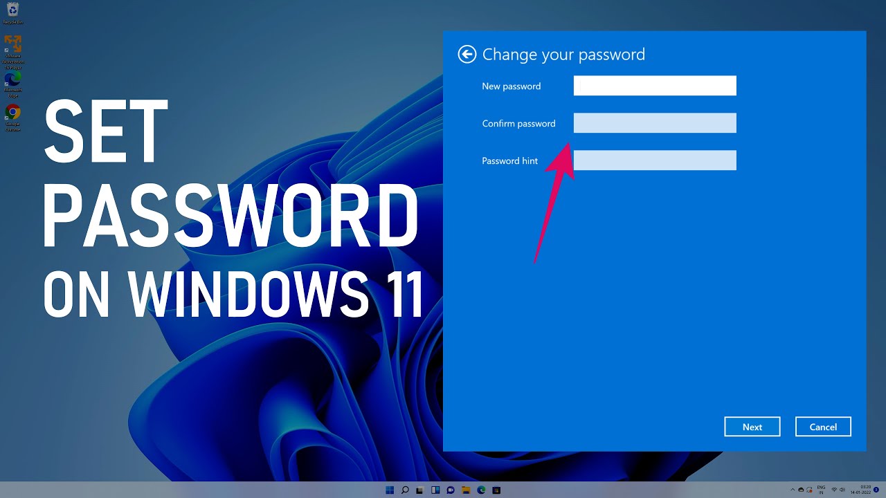This screenshot has height=498, width=886.
Task: Click the Google Chrome desktop shortcut
Action: point(12,113)
